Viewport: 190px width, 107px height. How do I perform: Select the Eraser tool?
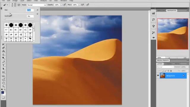tap(3, 48)
